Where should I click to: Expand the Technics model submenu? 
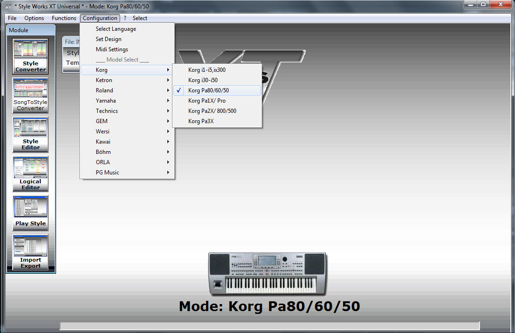click(127, 111)
